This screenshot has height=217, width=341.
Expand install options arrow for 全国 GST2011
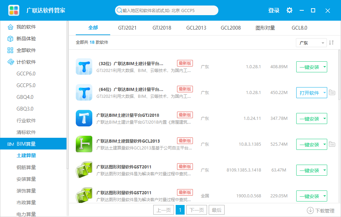click(x=324, y=196)
